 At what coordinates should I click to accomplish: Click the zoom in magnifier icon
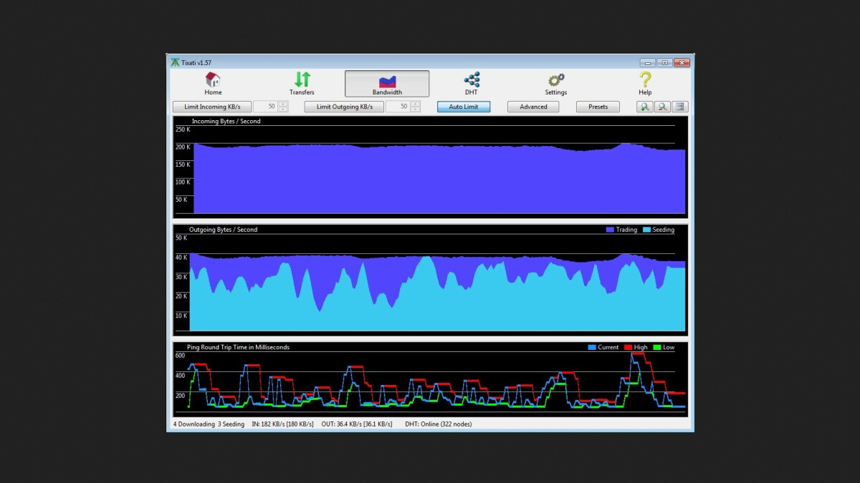[645, 107]
